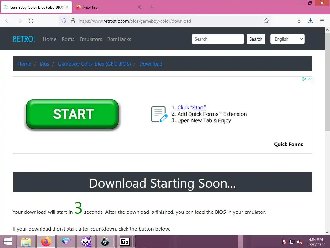
Task: Click the Bios breadcrumb link
Action: click(44, 64)
